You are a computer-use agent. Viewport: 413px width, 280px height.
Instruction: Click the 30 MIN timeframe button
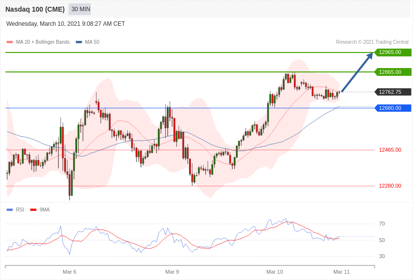coord(80,9)
